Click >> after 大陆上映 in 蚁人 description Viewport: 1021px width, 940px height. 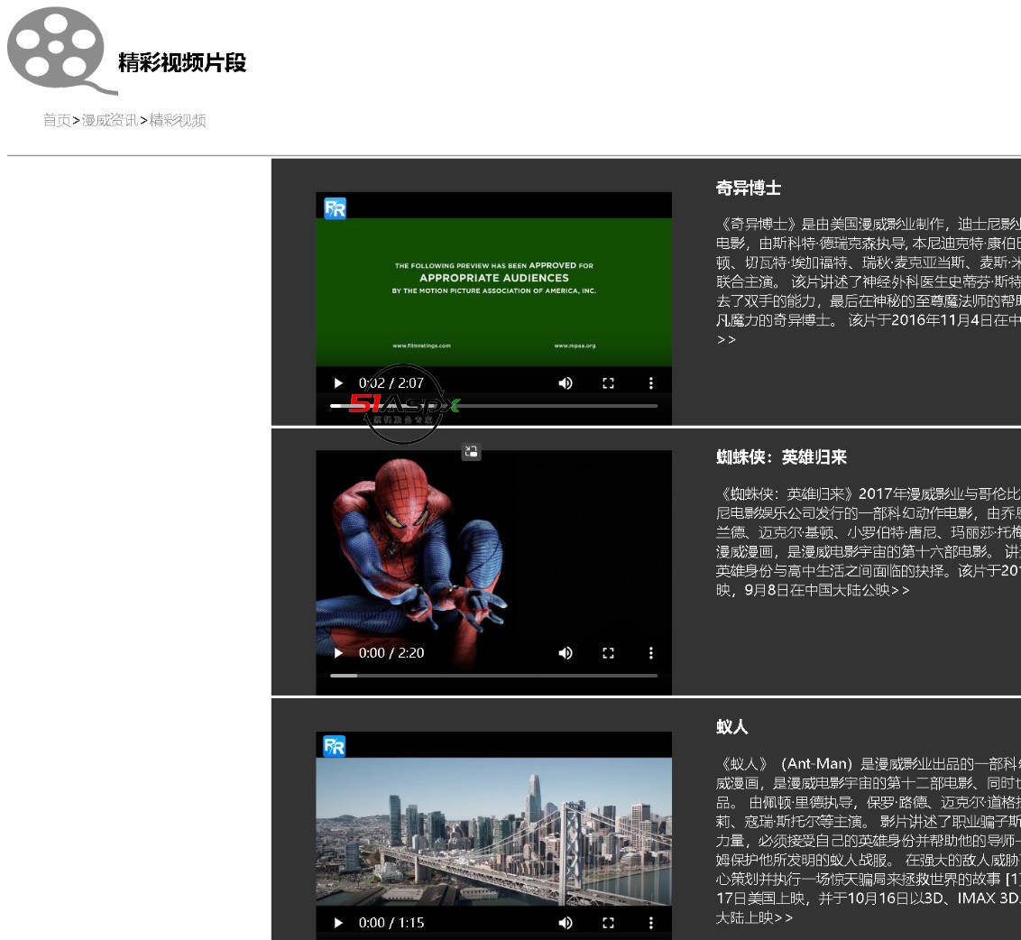(x=783, y=917)
